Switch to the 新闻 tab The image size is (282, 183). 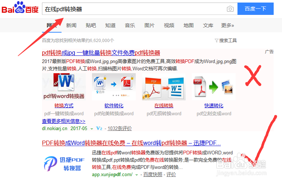[x=71, y=25]
